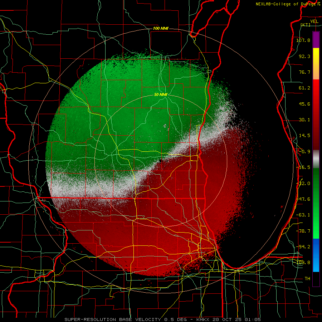
Task: Select the -47.6 velocity scale label
Action: click(304, 199)
